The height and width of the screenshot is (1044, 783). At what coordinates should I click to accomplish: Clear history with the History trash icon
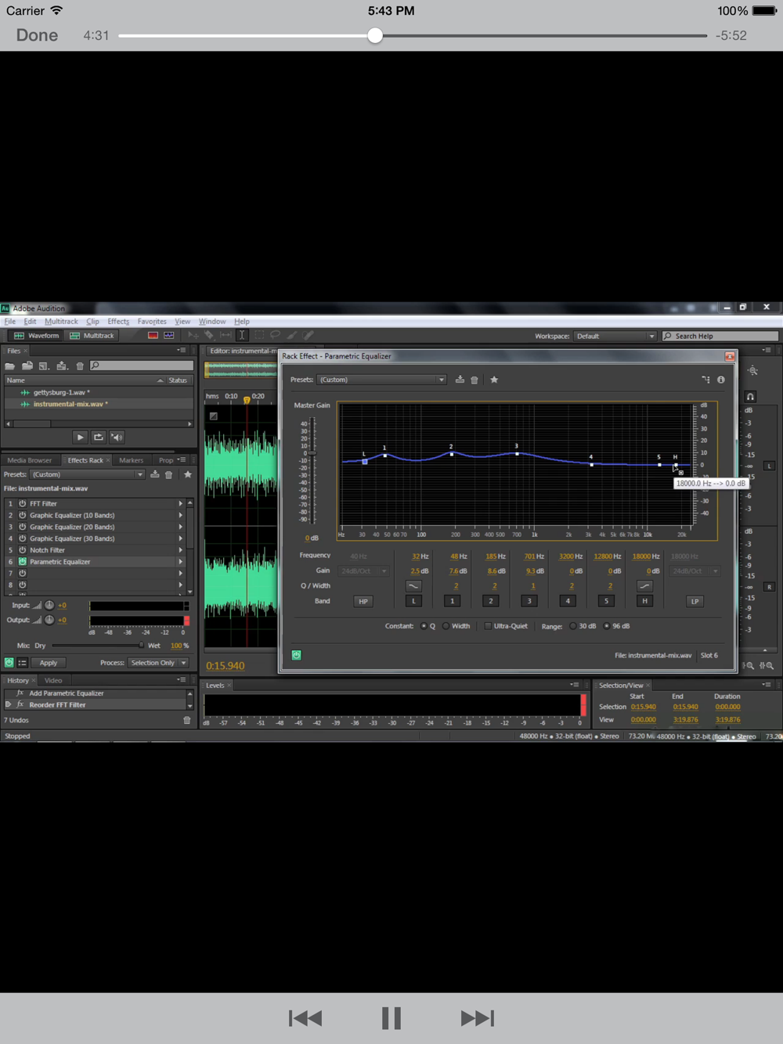point(187,720)
